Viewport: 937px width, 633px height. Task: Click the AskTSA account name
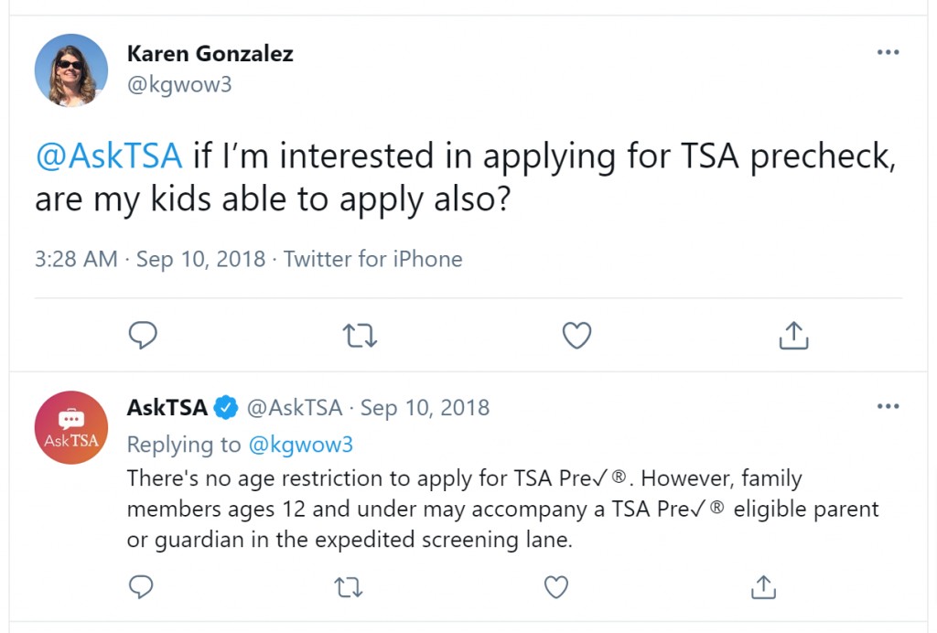tap(167, 407)
